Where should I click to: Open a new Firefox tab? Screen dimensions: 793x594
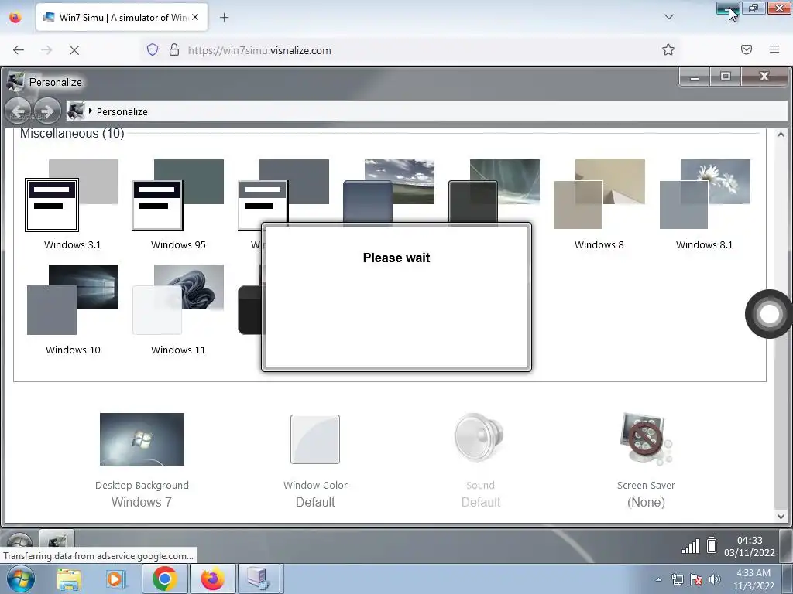pyautogui.click(x=224, y=18)
